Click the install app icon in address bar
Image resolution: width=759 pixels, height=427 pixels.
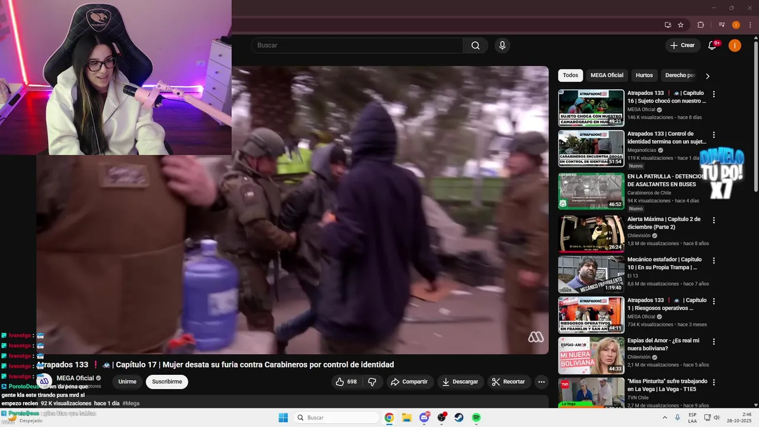click(x=668, y=25)
